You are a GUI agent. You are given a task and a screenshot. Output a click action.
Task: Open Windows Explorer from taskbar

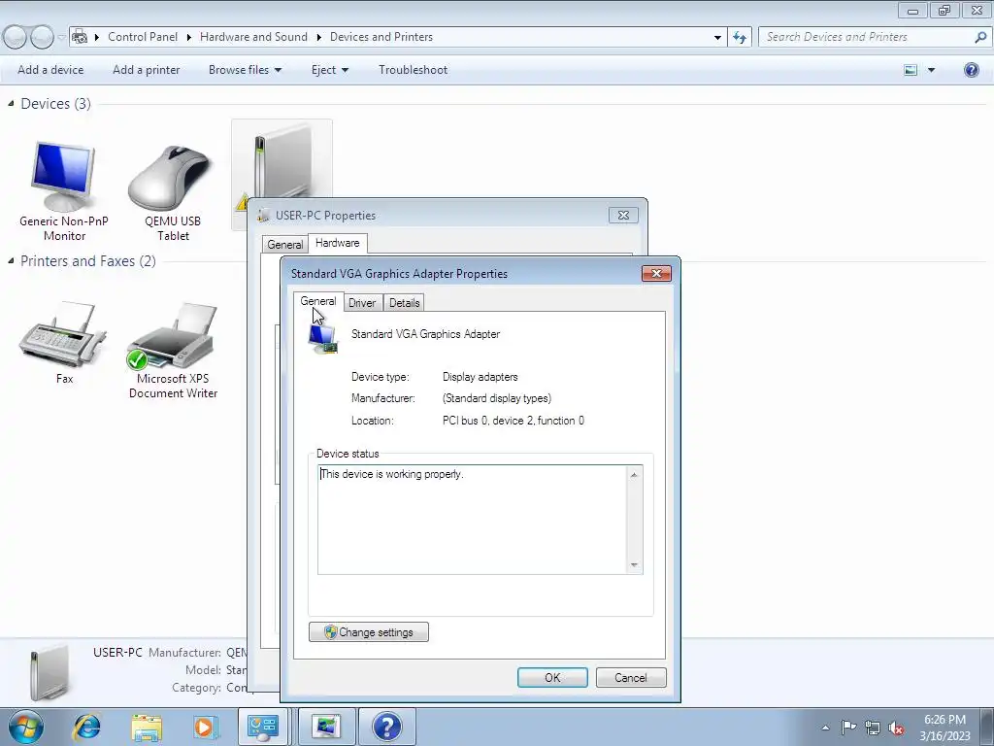pyautogui.click(x=147, y=727)
